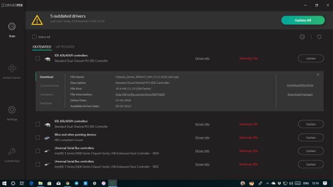Toggle the Select All checkbox
This screenshot has height=187, width=333.
(34, 37)
